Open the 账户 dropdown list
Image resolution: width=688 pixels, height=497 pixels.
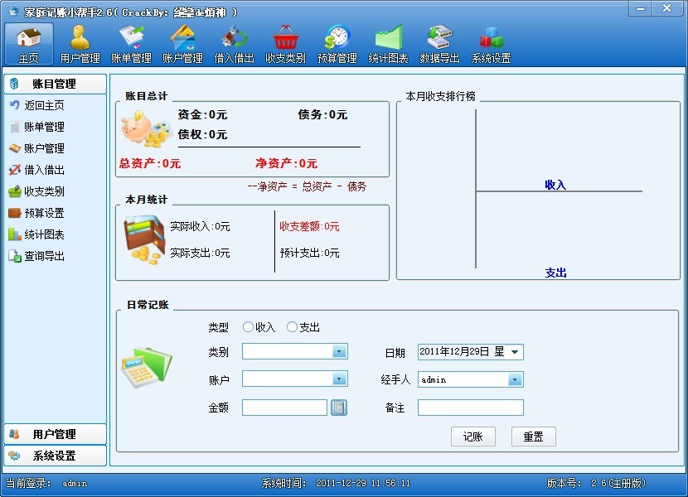click(x=339, y=379)
